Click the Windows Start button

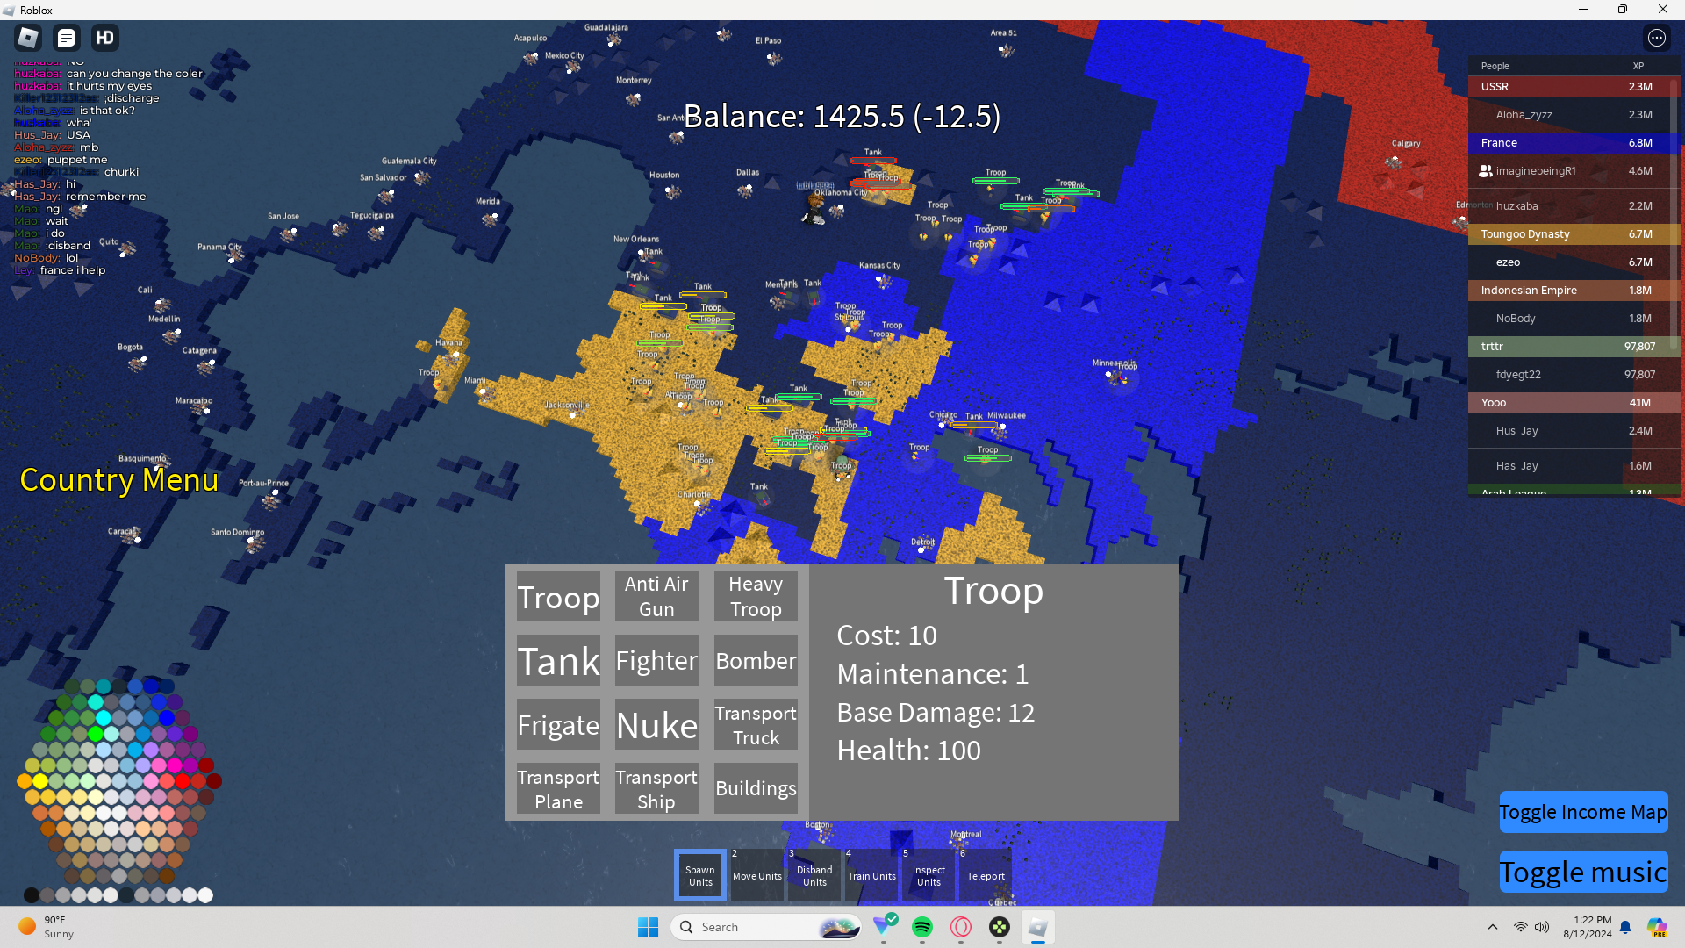pyautogui.click(x=648, y=927)
